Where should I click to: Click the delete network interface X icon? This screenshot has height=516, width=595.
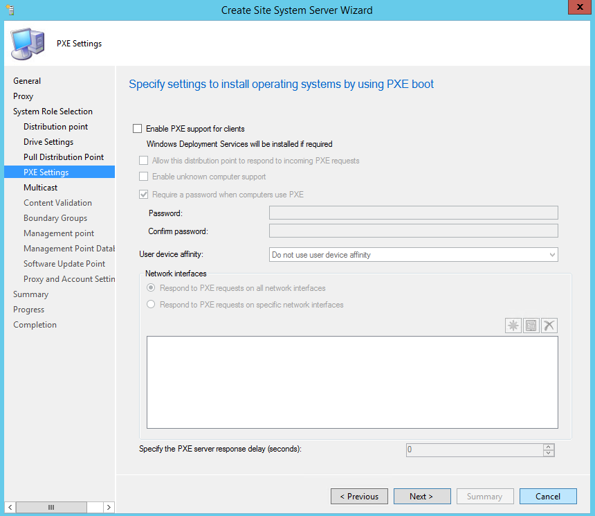[549, 326]
